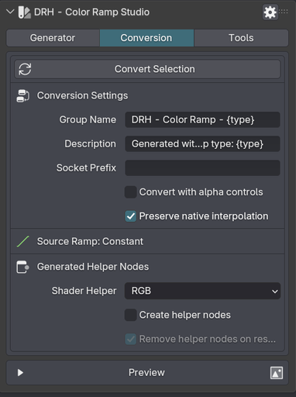Click the Color Ramp Studio panel icon
This screenshot has width=296, height=397.
point(24,12)
